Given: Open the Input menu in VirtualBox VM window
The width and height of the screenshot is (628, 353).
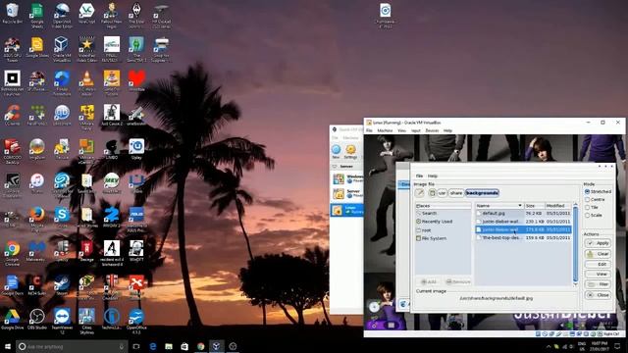Looking at the screenshot, I should pyautogui.click(x=416, y=130).
